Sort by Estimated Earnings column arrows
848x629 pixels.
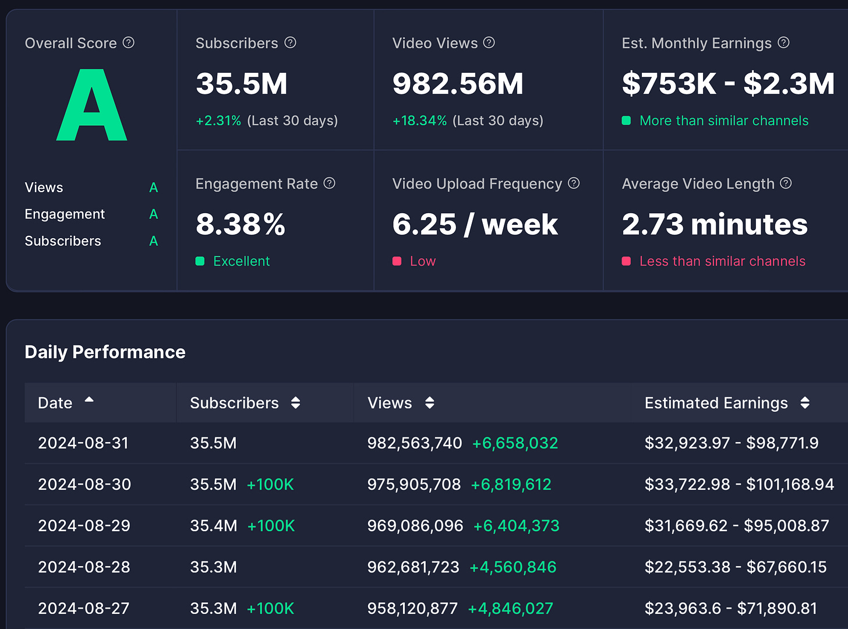pos(805,402)
